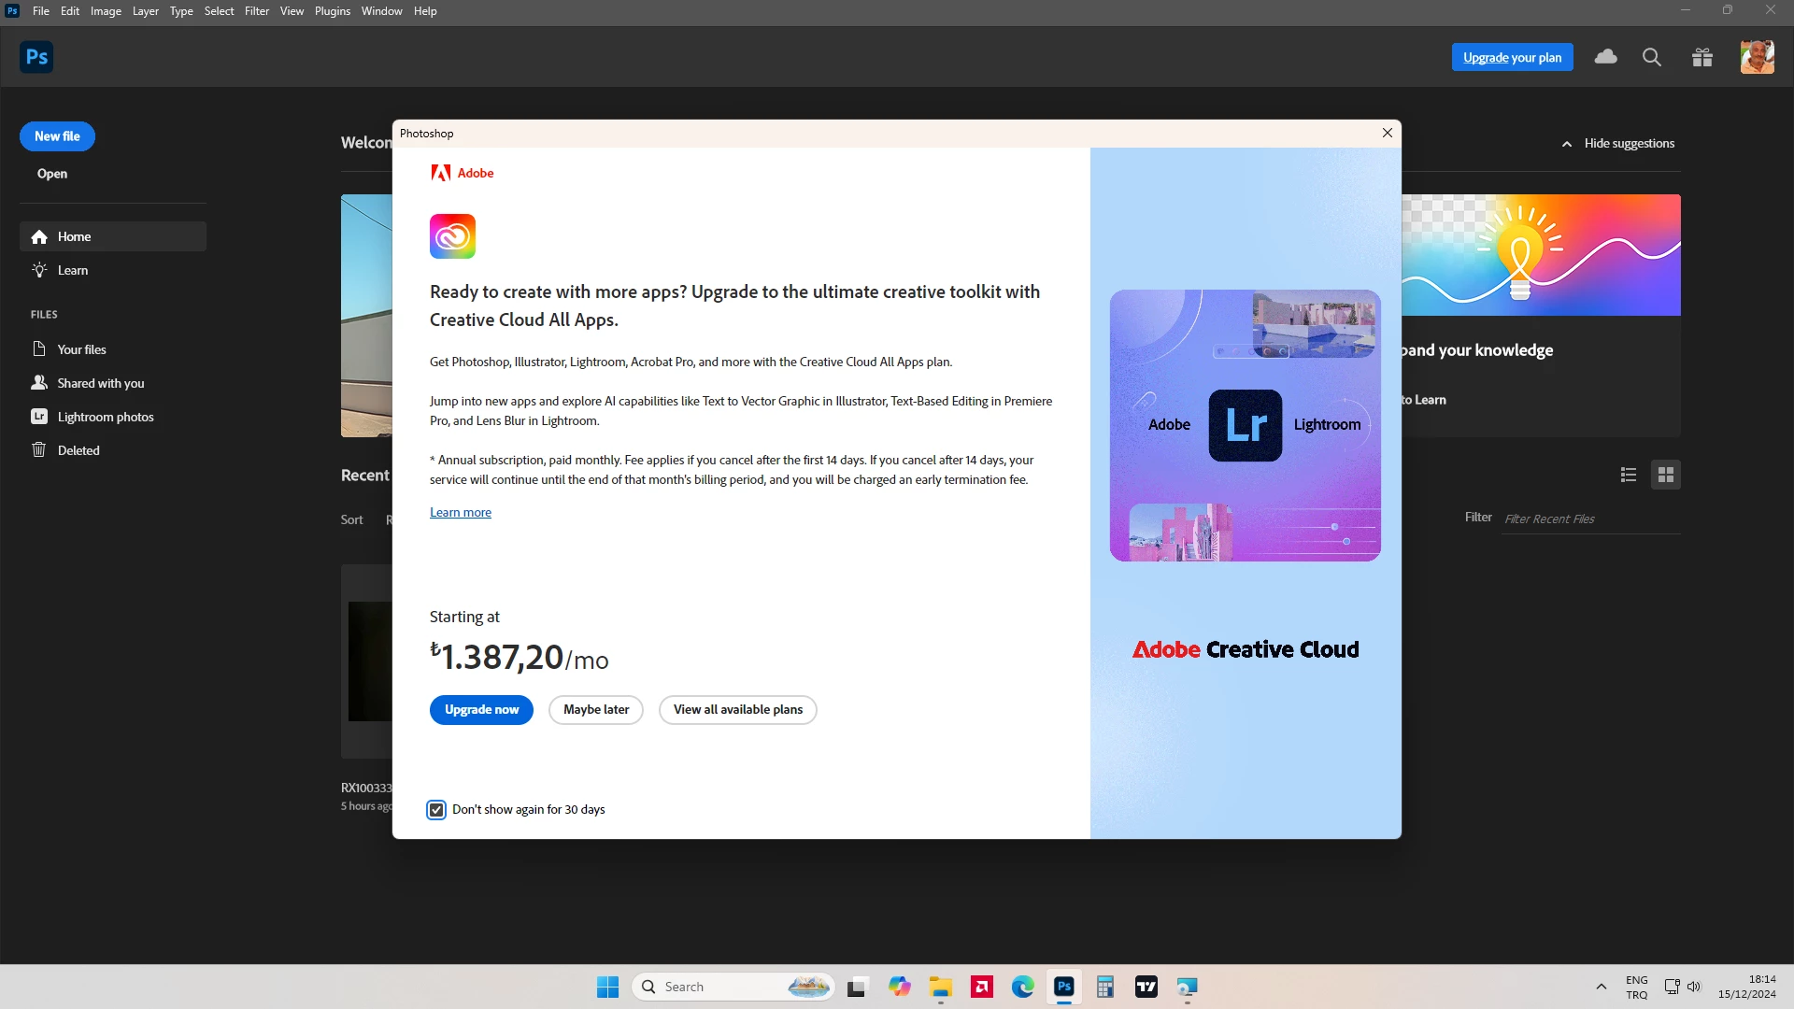The height and width of the screenshot is (1009, 1794).
Task: Switch to list view of recent files
Action: pos(1629,475)
